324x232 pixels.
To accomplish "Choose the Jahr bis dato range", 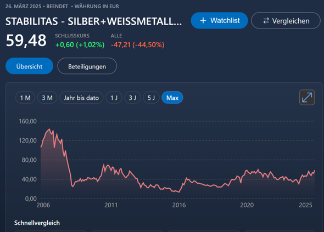I will coord(81,98).
